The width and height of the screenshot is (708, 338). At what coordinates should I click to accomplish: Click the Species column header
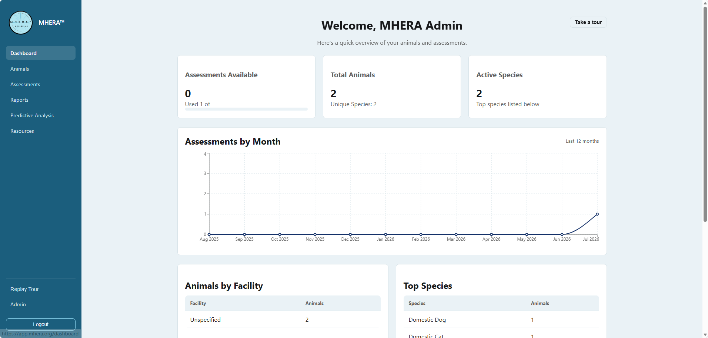[417, 303]
